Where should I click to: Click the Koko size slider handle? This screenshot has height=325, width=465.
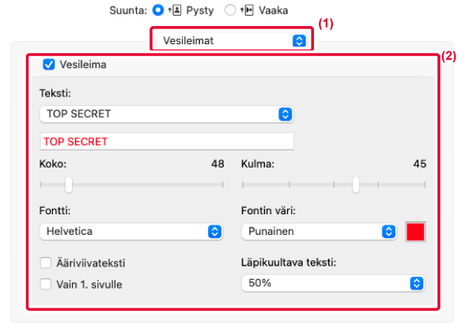click(69, 185)
